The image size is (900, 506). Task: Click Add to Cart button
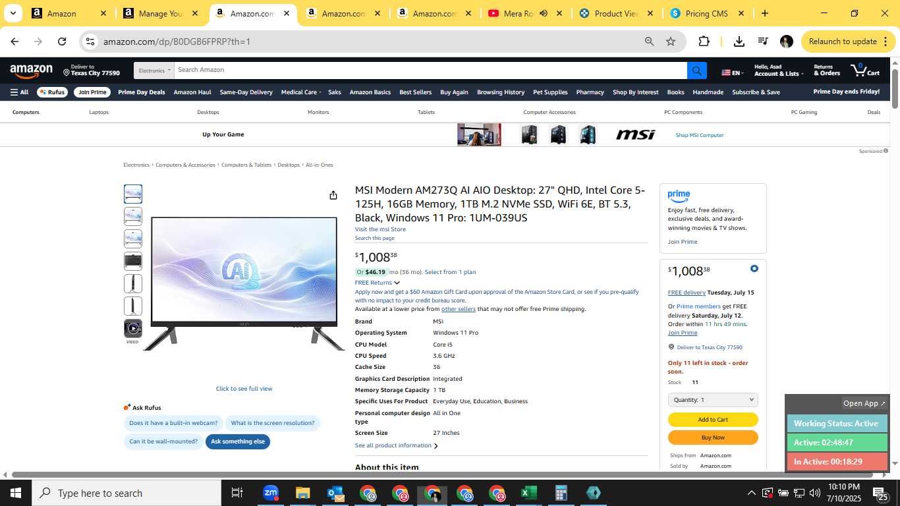coord(713,420)
